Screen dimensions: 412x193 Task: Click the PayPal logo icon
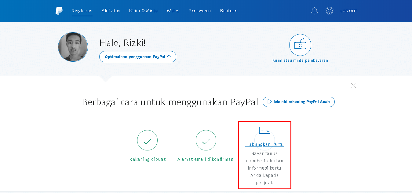click(x=59, y=11)
